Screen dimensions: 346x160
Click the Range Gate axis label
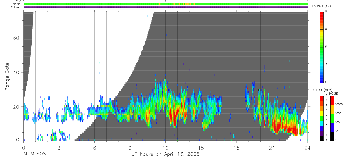8,77
